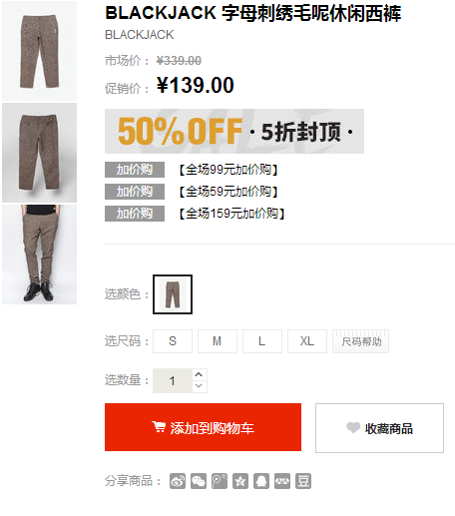This screenshot has width=455, height=516.
Task: Select size M
Action: [218, 341]
